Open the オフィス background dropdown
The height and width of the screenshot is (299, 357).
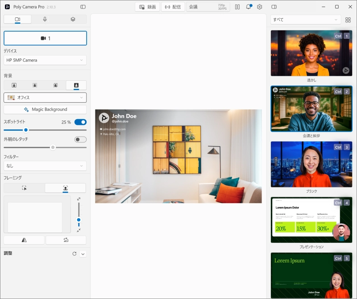tap(45, 97)
